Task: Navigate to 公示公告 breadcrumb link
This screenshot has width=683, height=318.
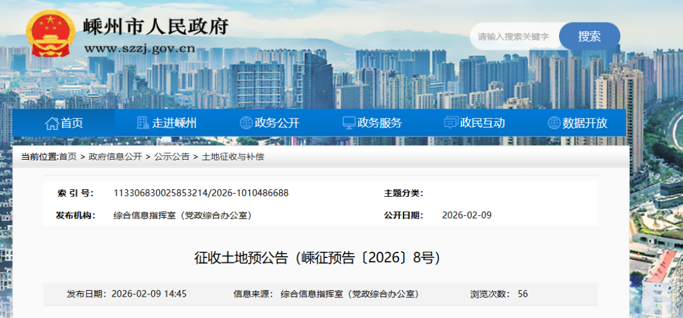Action: [x=171, y=156]
